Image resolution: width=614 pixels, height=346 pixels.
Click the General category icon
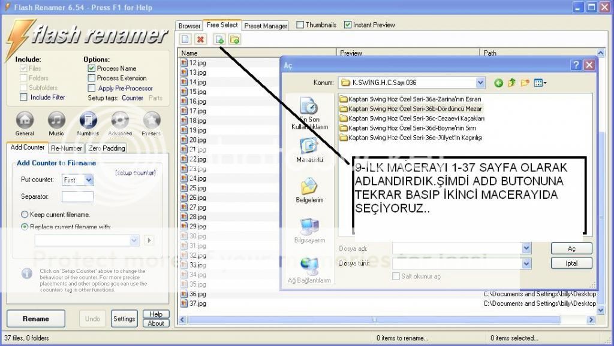[x=25, y=120]
